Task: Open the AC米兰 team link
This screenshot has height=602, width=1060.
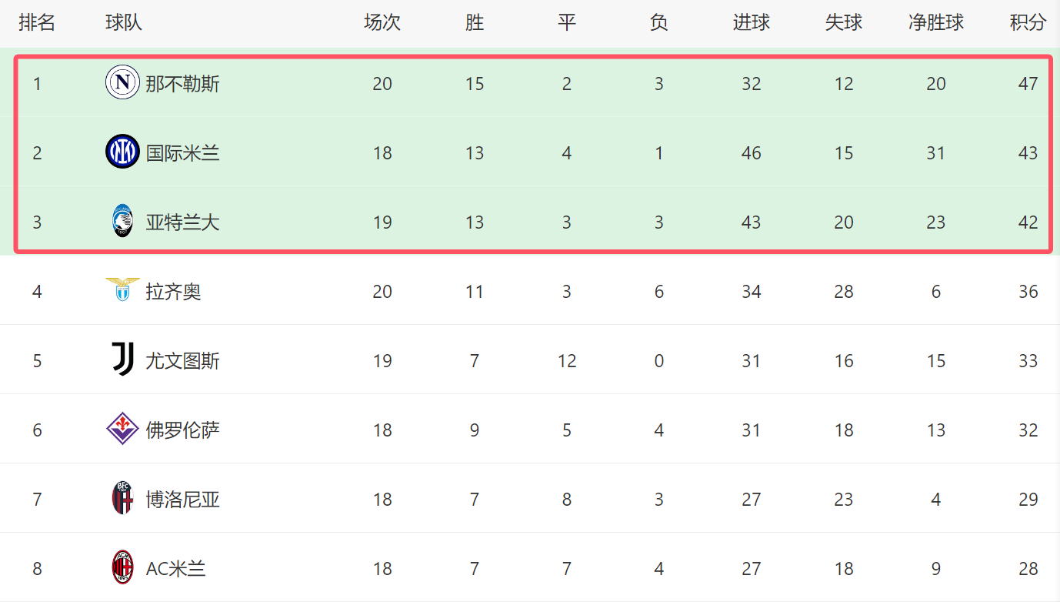Action: point(175,569)
